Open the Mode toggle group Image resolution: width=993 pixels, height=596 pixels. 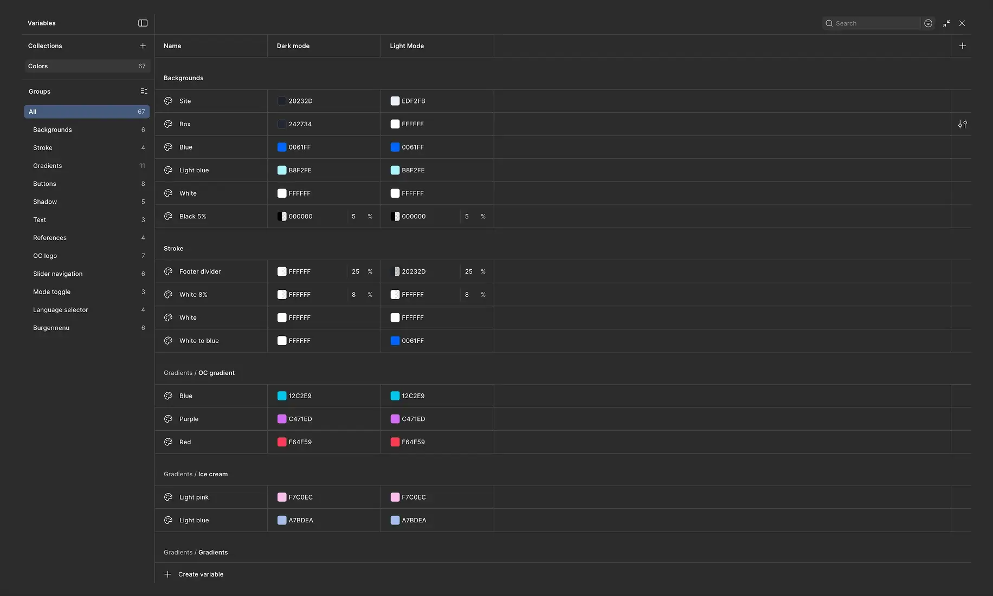87,291
